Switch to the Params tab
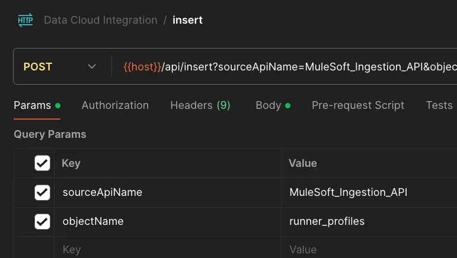The height and width of the screenshot is (258, 457). [x=37, y=105]
